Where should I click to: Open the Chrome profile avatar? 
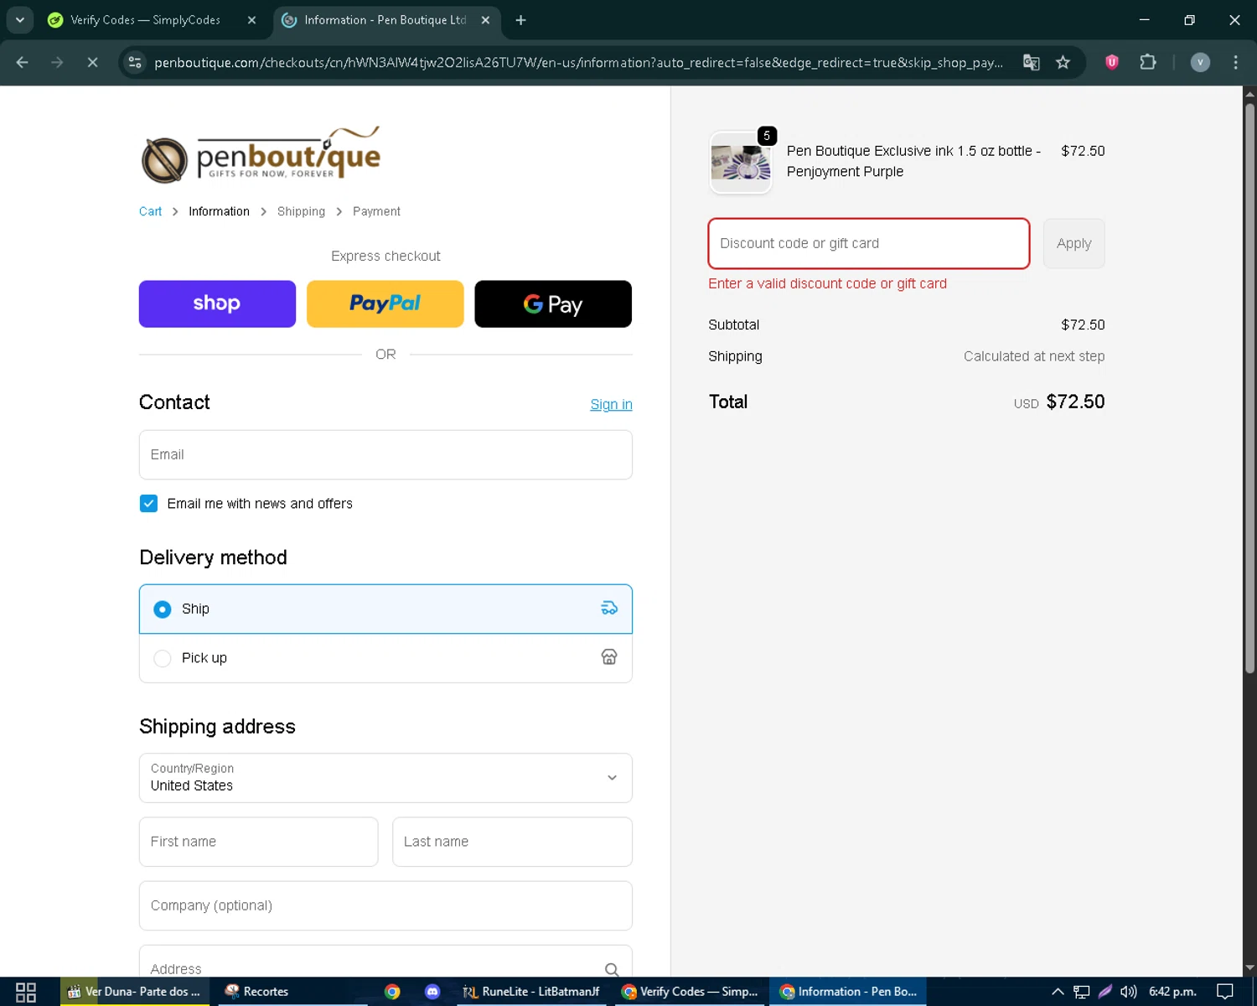[1200, 62]
